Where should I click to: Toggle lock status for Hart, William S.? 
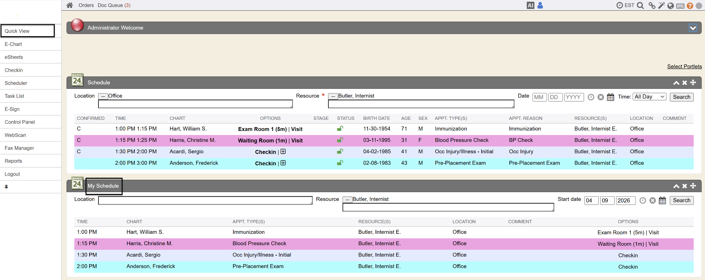click(x=340, y=129)
